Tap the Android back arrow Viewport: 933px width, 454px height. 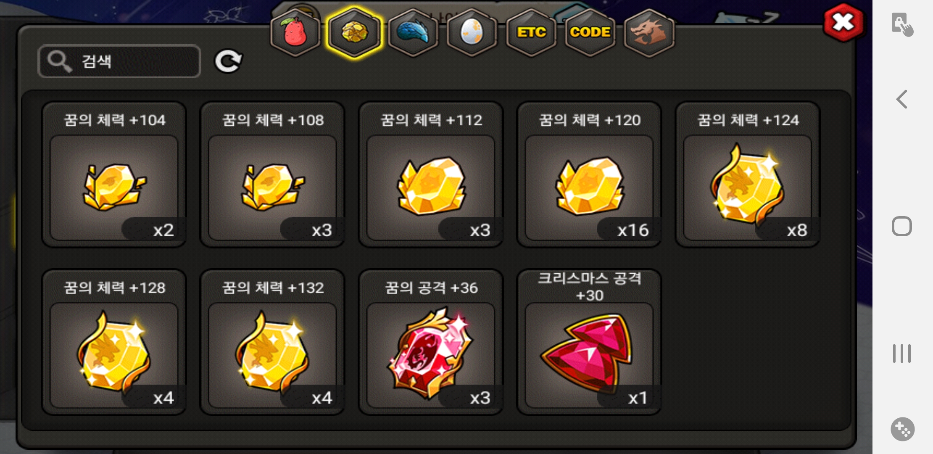pyautogui.click(x=902, y=99)
